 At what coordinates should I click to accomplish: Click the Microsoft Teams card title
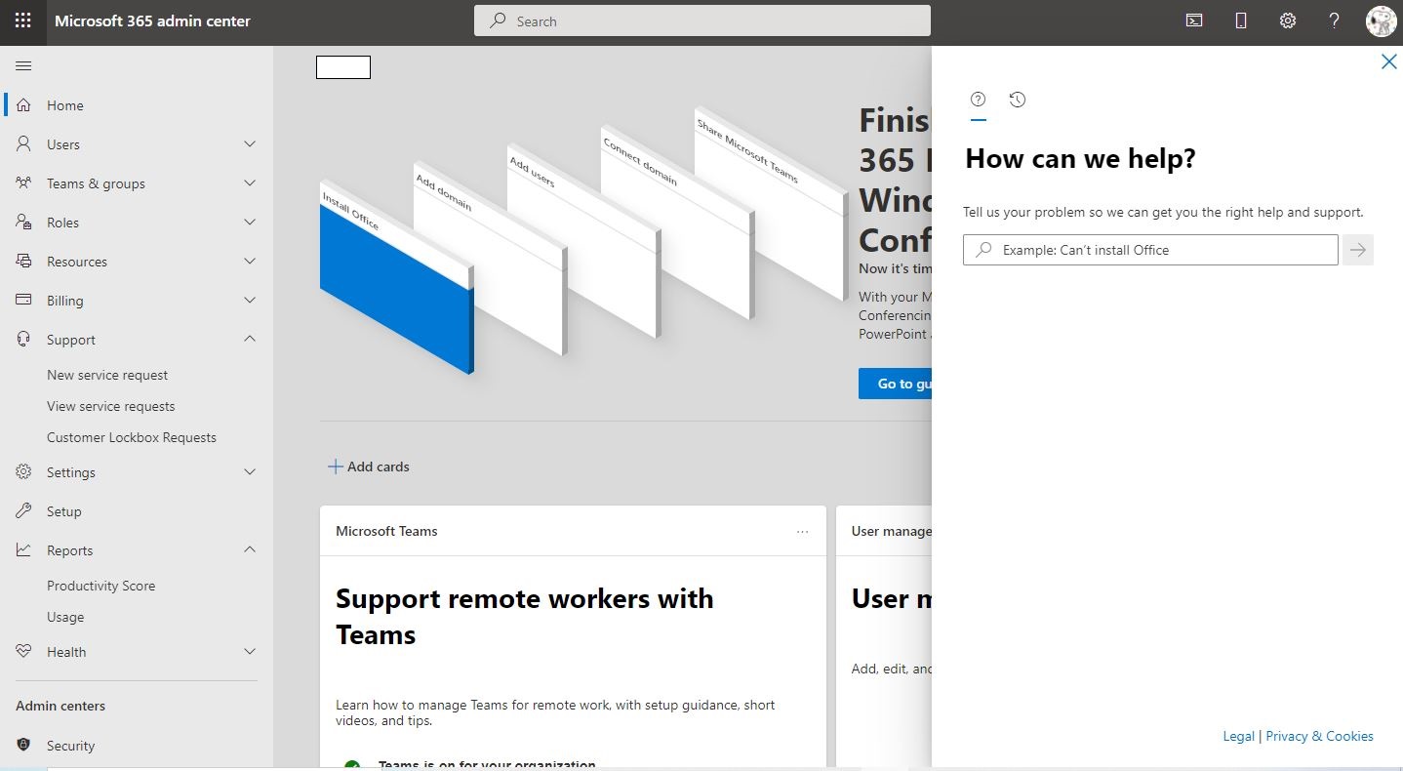(x=386, y=531)
